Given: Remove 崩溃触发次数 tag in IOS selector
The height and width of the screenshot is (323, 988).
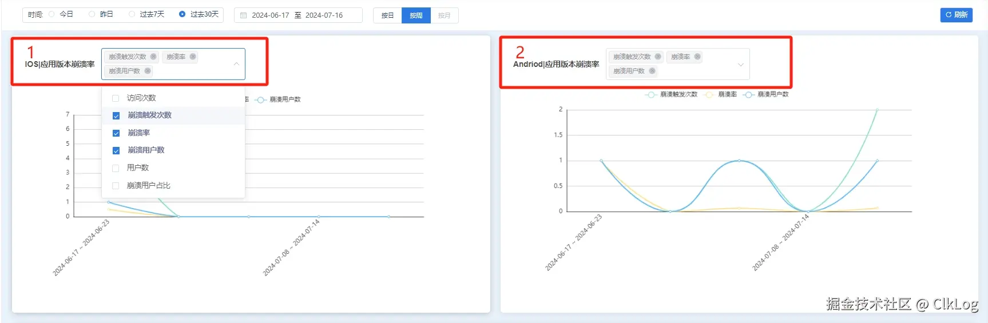Looking at the screenshot, I should tap(153, 57).
